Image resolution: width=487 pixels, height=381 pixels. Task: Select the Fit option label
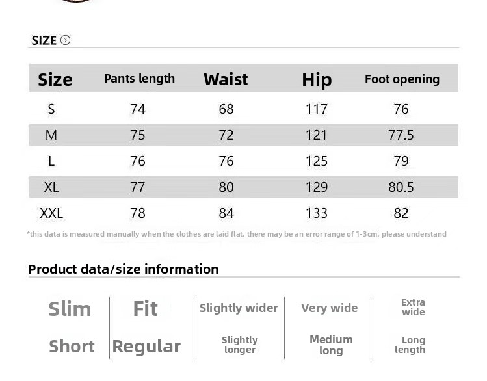(145, 309)
